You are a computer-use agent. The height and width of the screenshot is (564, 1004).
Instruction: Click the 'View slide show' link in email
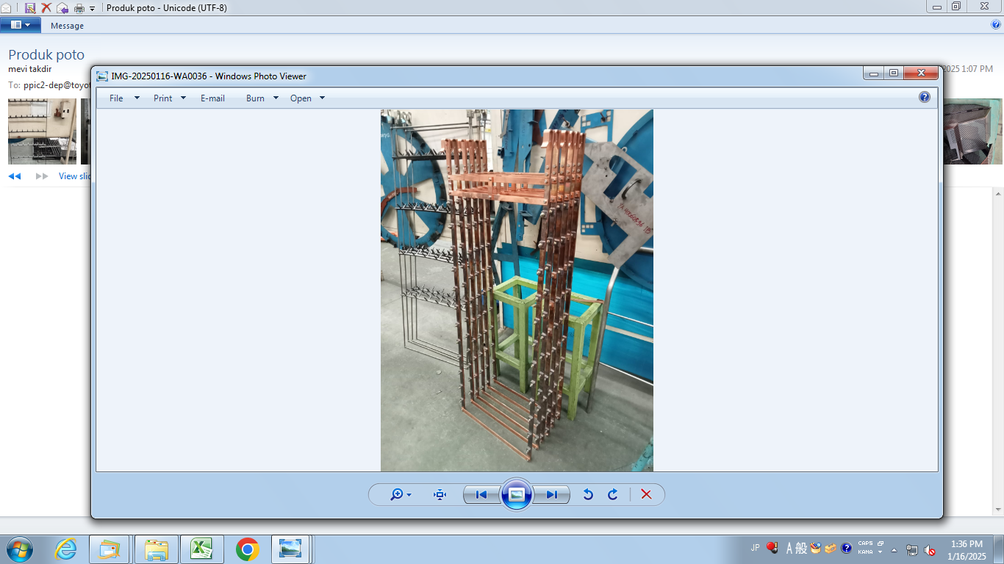pyautogui.click(x=75, y=176)
